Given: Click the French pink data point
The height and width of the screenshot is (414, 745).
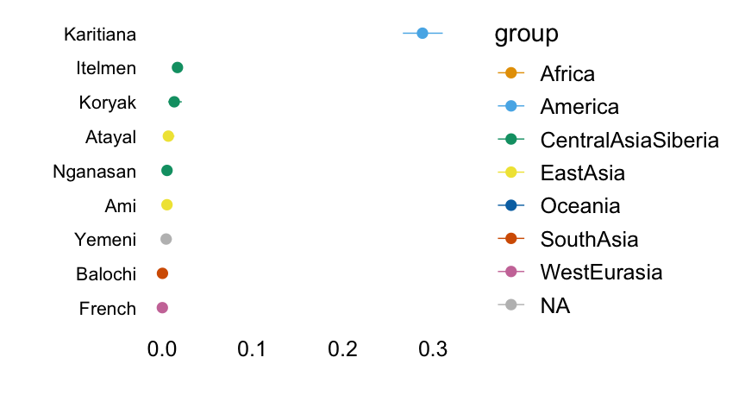Looking at the screenshot, I should [x=162, y=308].
